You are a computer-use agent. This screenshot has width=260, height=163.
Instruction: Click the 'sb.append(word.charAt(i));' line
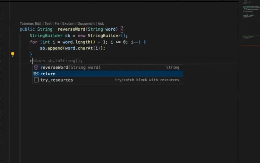pyautogui.click(x=72, y=48)
